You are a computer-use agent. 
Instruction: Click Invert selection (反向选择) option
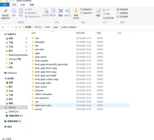coord(122,17)
